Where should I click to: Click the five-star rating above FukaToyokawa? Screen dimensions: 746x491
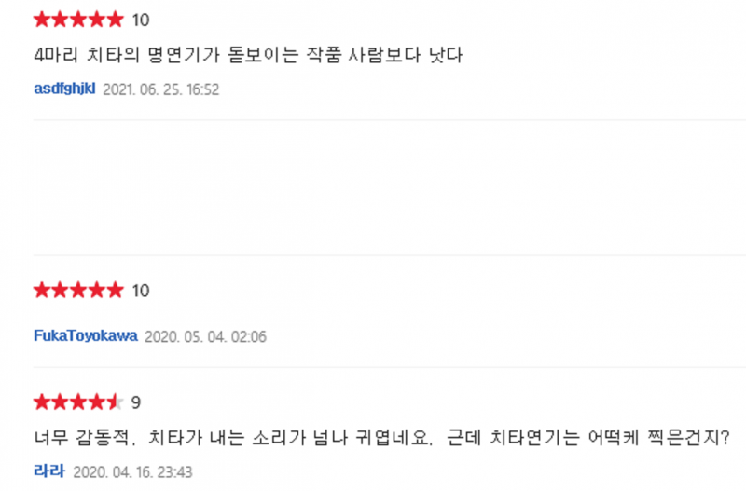tap(78, 290)
